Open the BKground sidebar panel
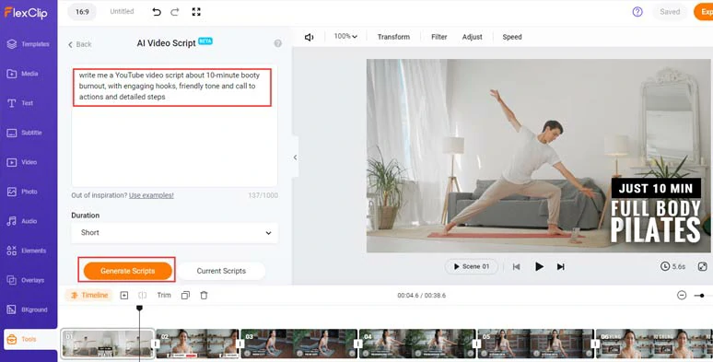Image resolution: width=713 pixels, height=362 pixels. coord(29,309)
